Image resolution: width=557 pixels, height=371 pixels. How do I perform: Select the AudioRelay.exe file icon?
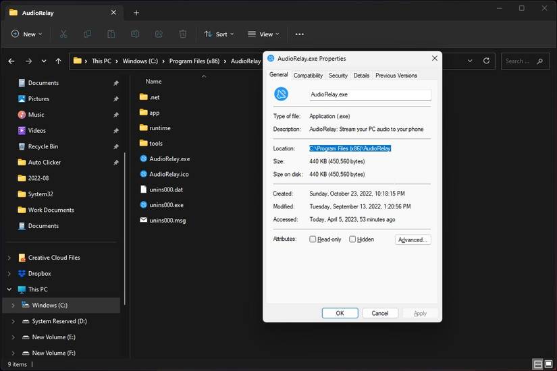(x=144, y=159)
